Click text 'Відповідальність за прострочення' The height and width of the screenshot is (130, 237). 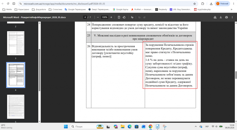[x=113, y=46]
